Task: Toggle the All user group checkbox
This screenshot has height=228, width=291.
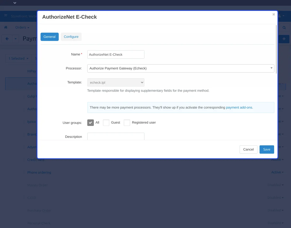Action: point(91,123)
